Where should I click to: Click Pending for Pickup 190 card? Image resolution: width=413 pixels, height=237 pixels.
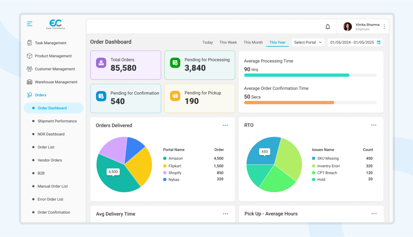(200, 98)
